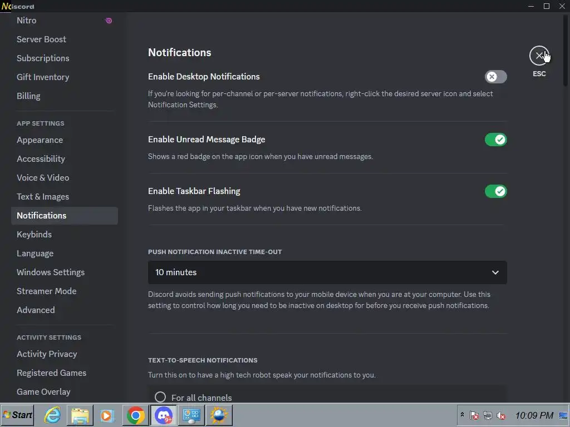Click the network status tray icon
The height and width of the screenshot is (427, 570).
click(488, 415)
